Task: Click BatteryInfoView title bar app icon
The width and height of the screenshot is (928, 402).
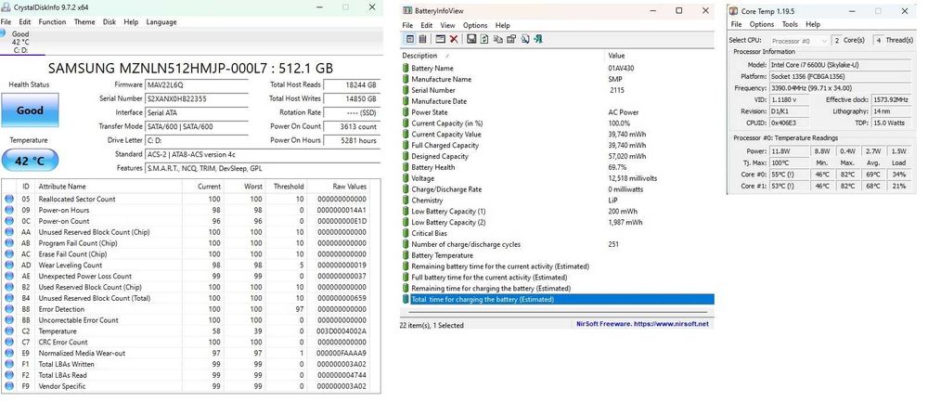Action: [407, 10]
